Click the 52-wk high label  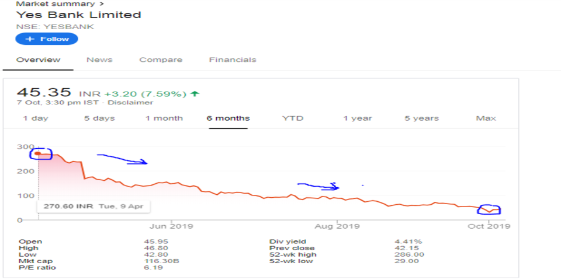point(293,255)
